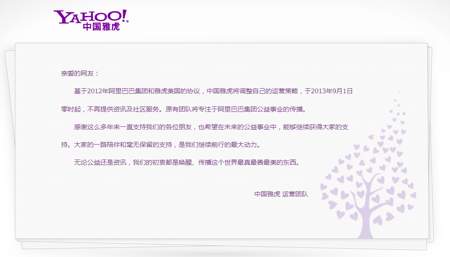Click the Yahoo 中国雅虎 logo
Image resolution: width=450 pixels, height=257 pixels.
point(91,20)
